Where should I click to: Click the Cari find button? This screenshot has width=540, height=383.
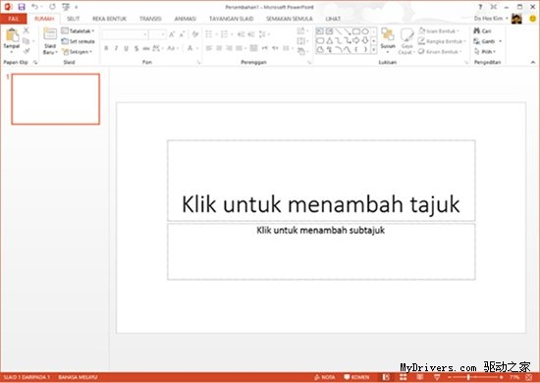click(482, 31)
